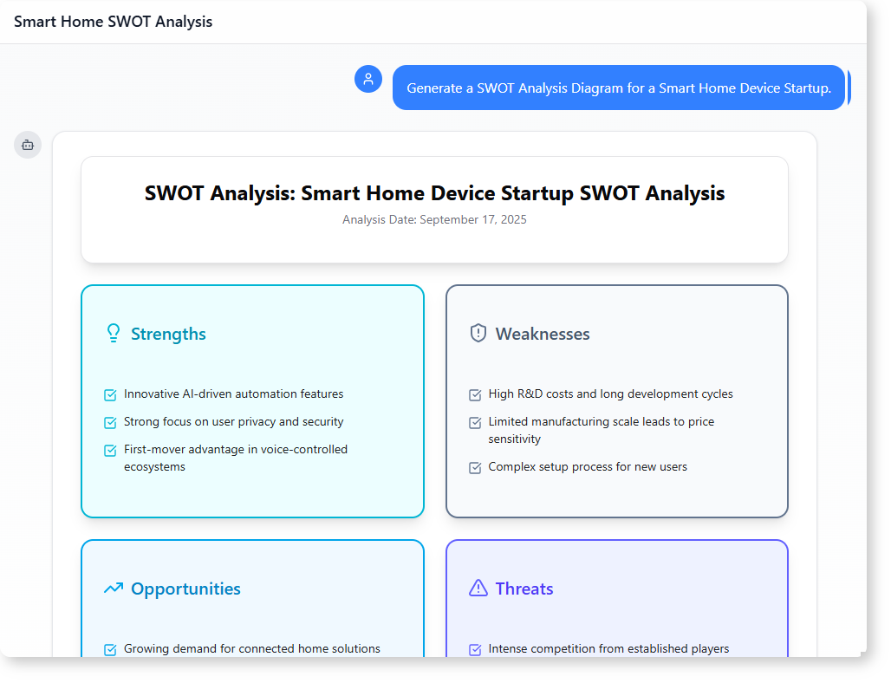Image resolution: width=891 pixels, height=683 pixels.
Task: Click the Opportunities trending-up arrow icon
Action: 113,589
